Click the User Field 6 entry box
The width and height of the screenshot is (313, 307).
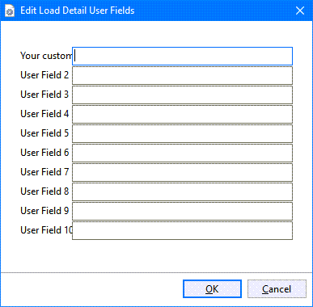182,153
